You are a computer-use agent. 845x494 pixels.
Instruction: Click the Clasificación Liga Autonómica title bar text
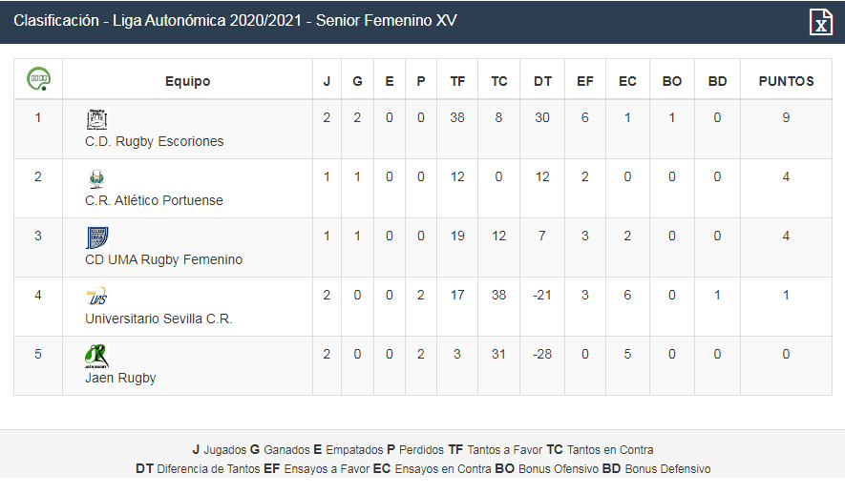pyautogui.click(x=235, y=20)
